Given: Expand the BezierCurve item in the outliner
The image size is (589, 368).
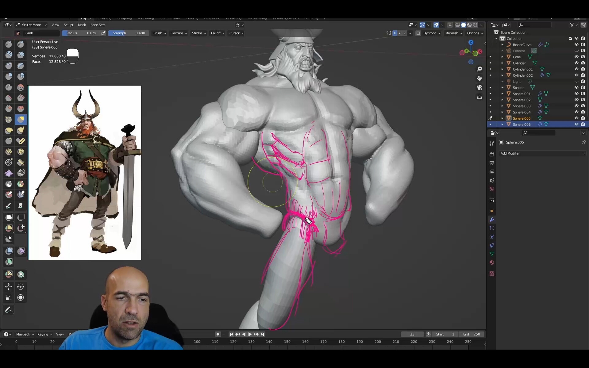Looking at the screenshot, I should coord(502,44).
